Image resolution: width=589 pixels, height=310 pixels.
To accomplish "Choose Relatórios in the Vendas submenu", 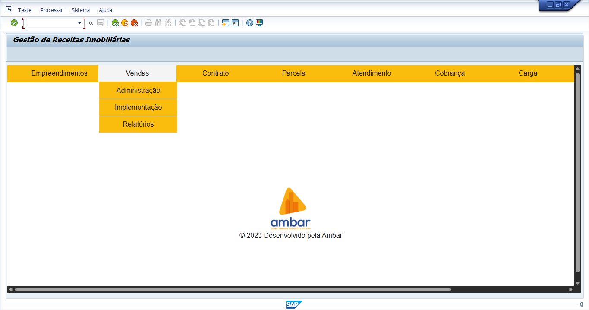I will (138, 124).
